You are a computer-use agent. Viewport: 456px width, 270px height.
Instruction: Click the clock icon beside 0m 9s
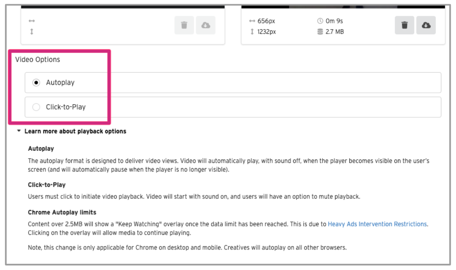320,21
